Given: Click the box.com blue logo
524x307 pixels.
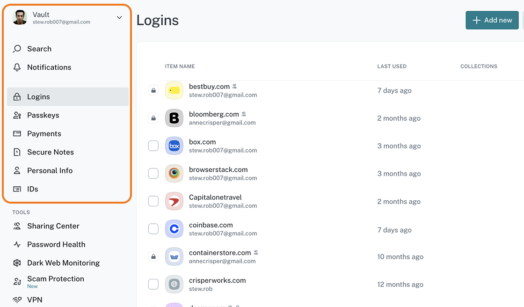Looking at the screenshot, I should point(174,146).
